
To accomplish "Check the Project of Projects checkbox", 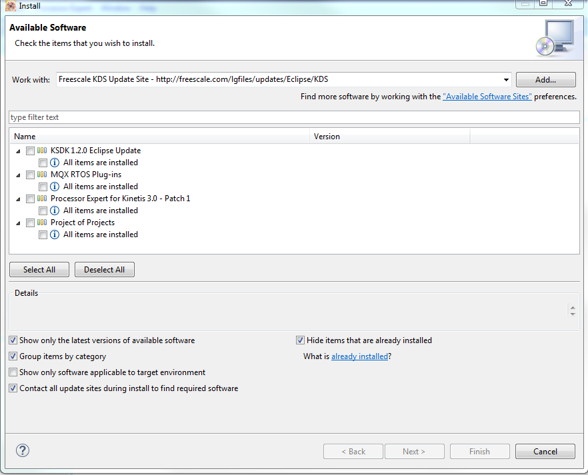I will pos(30,223).
